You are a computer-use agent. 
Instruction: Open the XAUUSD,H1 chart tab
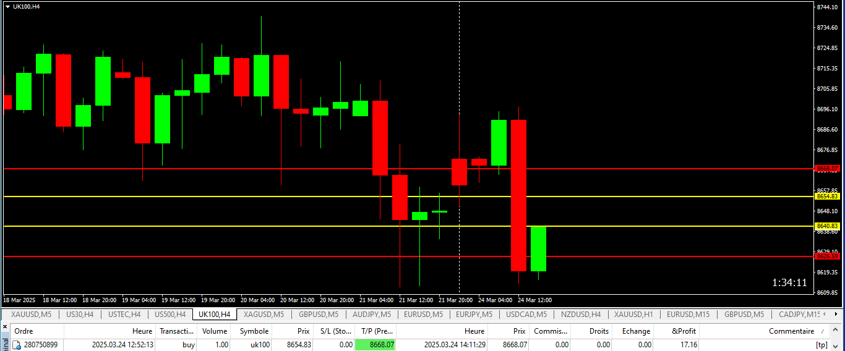click(633, 315)
